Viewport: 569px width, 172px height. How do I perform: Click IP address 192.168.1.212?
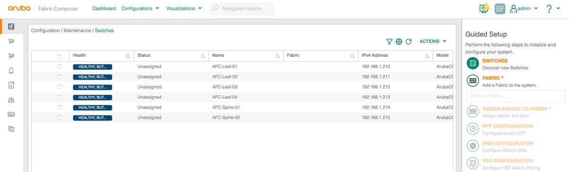coord(376,87)
